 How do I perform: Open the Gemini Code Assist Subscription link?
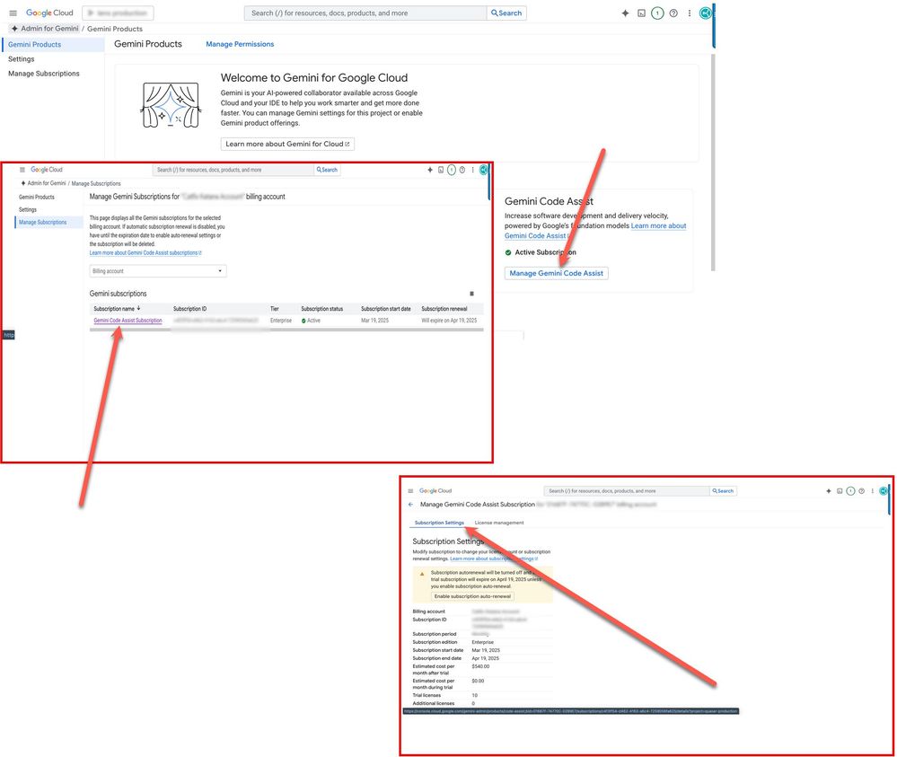(128, 321)
